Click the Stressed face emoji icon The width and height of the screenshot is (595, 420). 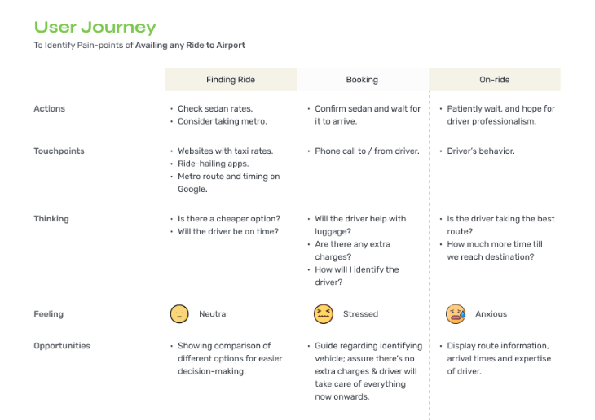(x=324, y=314)
